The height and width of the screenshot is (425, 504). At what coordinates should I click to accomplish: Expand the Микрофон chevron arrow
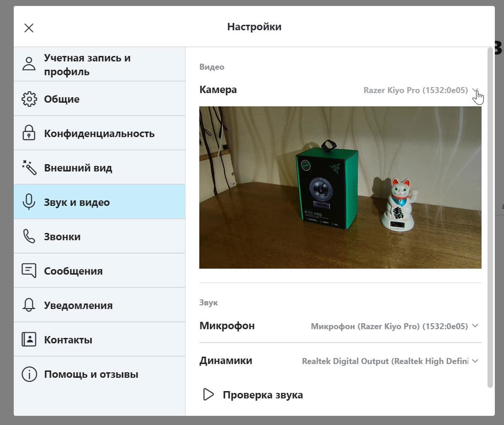coord(475,326)
